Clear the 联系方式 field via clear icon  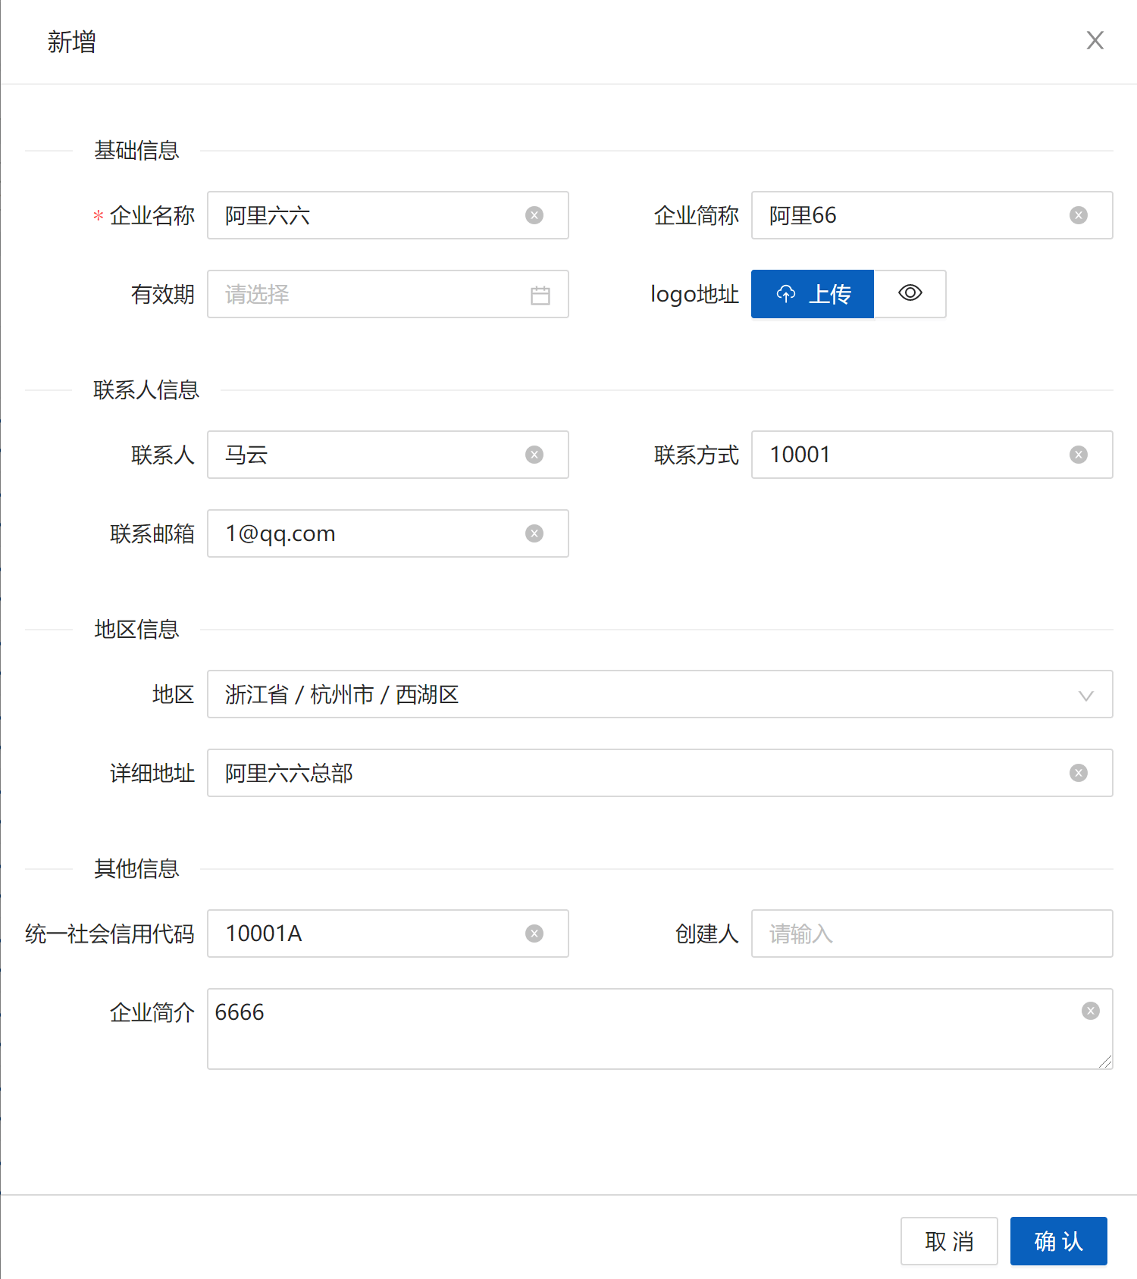pos(1079,455)
